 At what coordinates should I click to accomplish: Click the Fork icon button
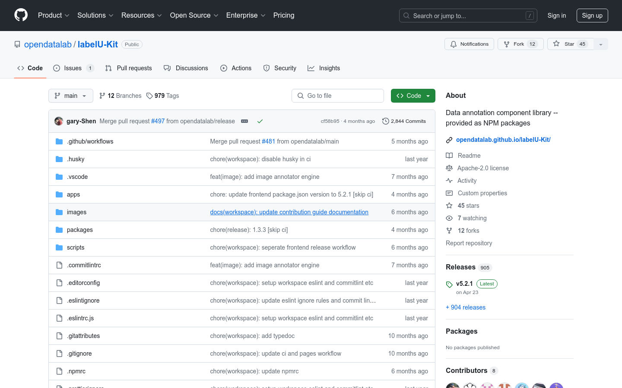tap(507, 44)
